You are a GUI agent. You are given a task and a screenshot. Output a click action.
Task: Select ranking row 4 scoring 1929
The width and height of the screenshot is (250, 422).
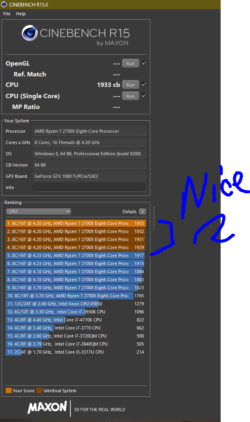coord(76,247)
